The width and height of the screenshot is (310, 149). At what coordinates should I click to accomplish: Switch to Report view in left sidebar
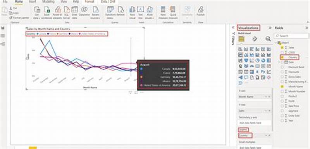coord(3,28)
